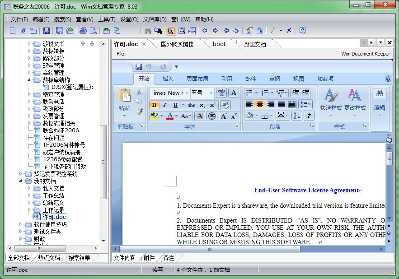
Task: Click the print icon in main toolbar
Action: tap(83, 31)
